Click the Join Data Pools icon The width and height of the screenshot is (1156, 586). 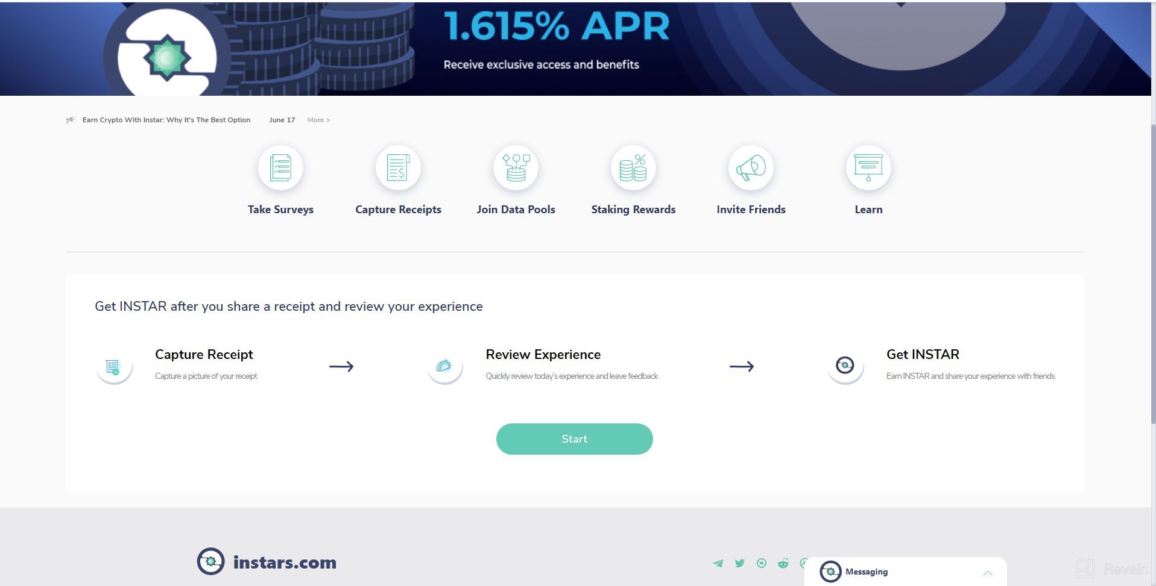[516, 168]
